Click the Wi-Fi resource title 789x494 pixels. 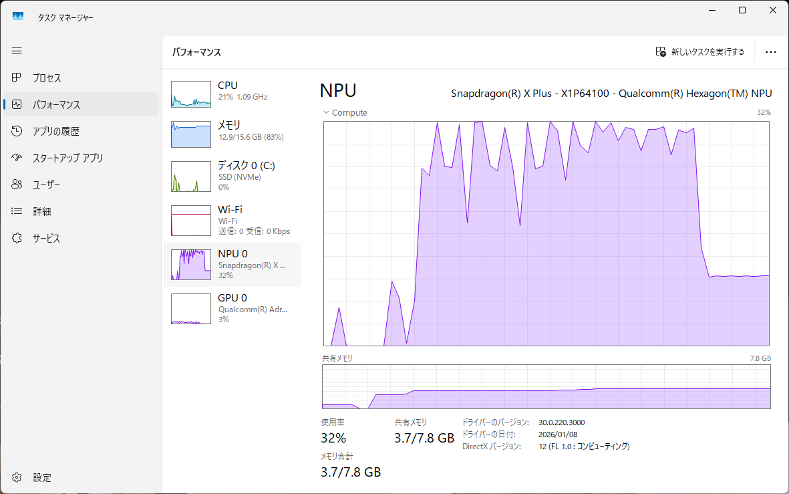pyautogui.click(x=230, y=209)
